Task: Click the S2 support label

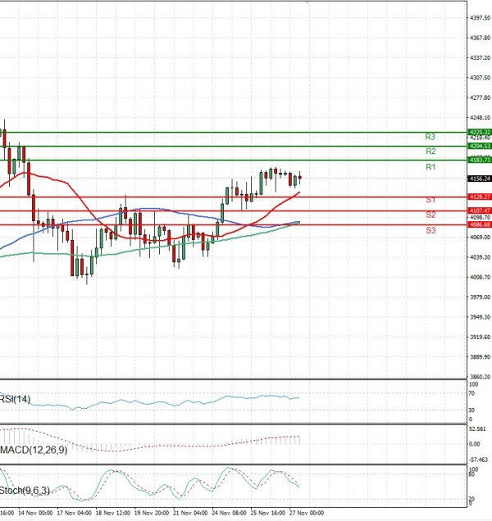Action: click(430, 215)
